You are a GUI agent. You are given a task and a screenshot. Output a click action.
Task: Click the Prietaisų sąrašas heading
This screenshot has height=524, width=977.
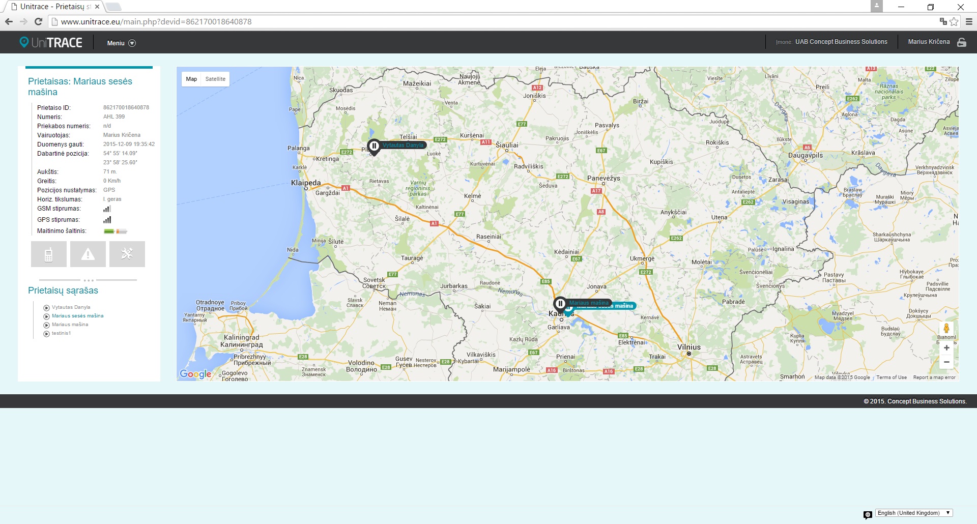click(63, 290)
